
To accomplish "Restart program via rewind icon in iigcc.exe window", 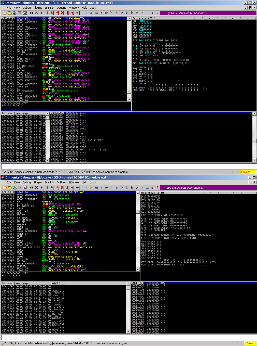I will (31, 13).
